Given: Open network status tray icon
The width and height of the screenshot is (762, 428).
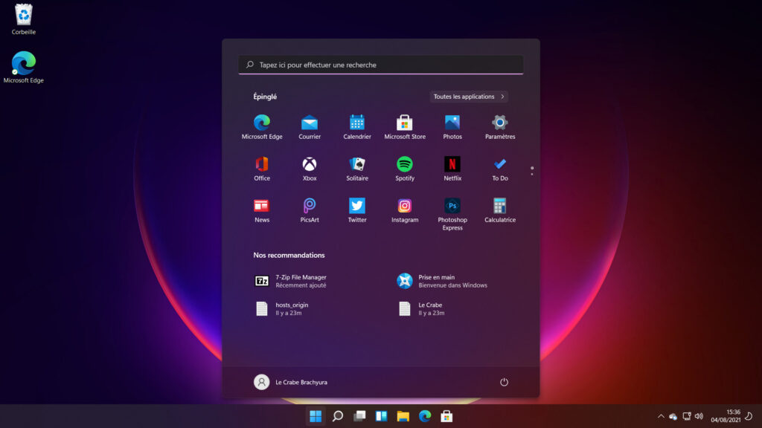Looking at the screenshot, I should tap(687, 416).
